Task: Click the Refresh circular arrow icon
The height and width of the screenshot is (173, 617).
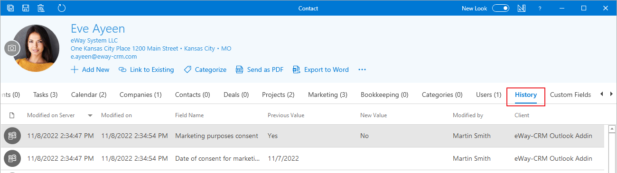Action: click(x=62, y=8)
